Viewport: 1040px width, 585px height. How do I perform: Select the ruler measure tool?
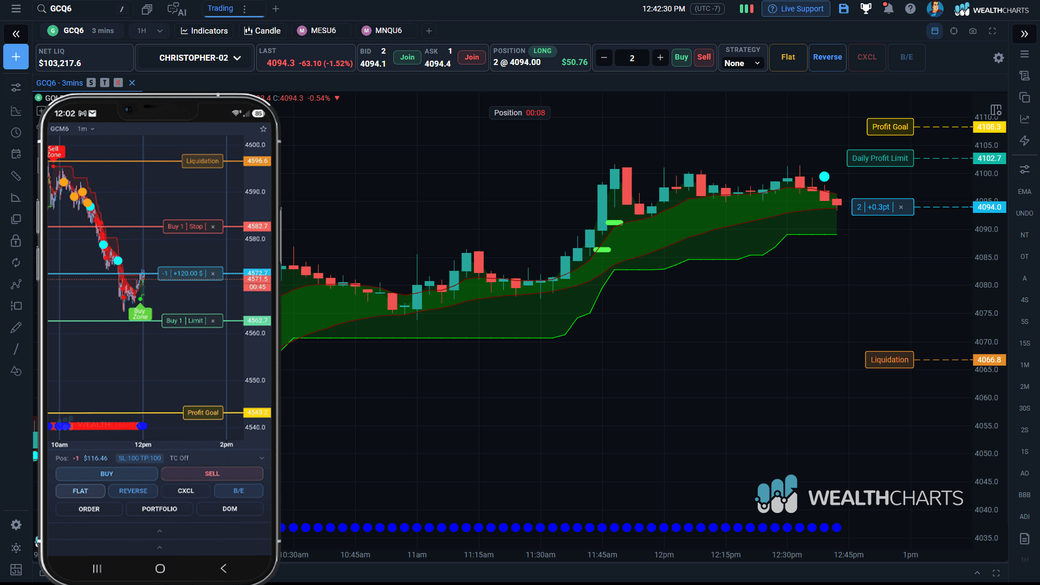coord(16,176)
